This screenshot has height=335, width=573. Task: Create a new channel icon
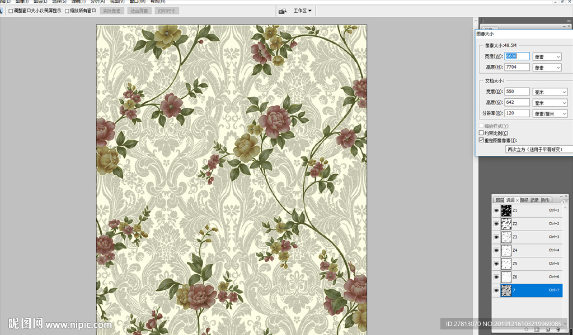548,329
